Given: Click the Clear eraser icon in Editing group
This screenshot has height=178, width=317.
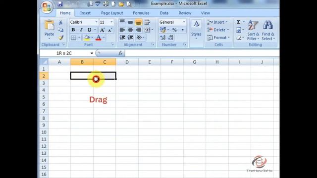Looking at the screenshot, I should 239,38.
